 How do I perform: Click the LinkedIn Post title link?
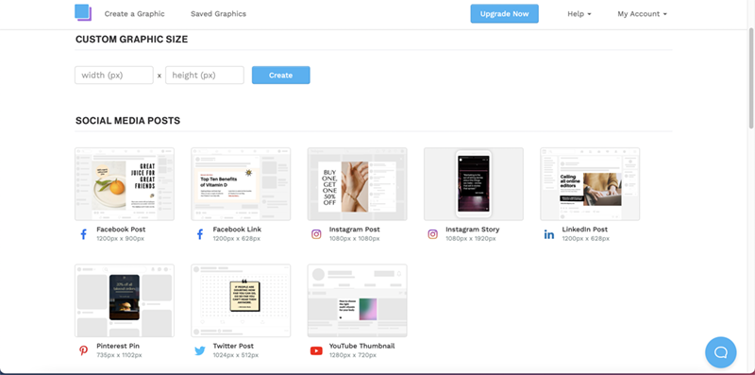click(584, 230)
